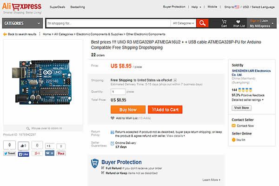Open the ePacket shipping method dropdown

(175, 80)
